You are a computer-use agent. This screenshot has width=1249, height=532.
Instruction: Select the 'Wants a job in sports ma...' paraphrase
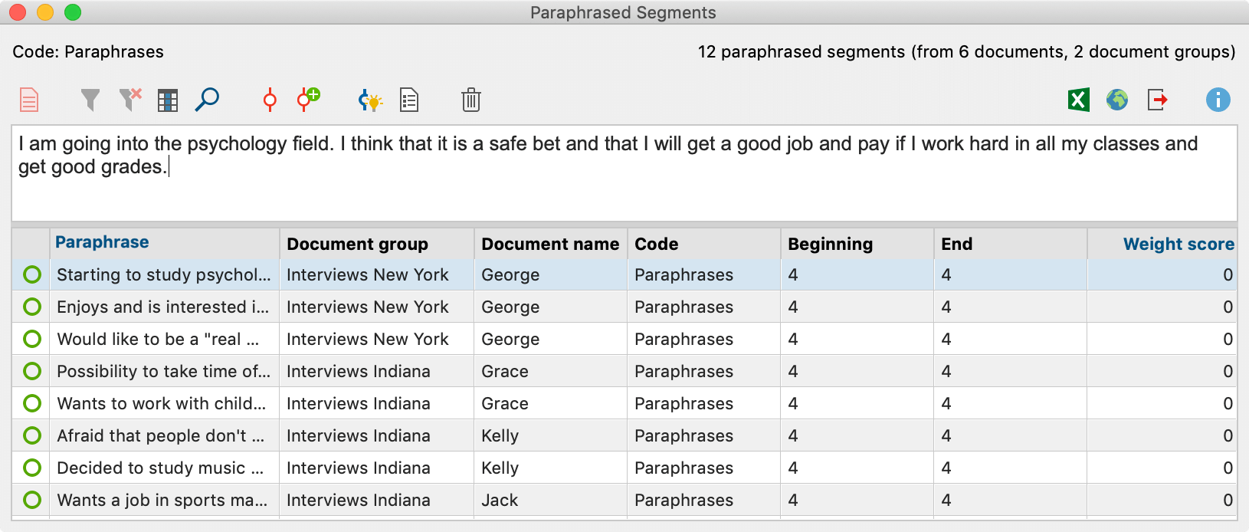point(162,500)
